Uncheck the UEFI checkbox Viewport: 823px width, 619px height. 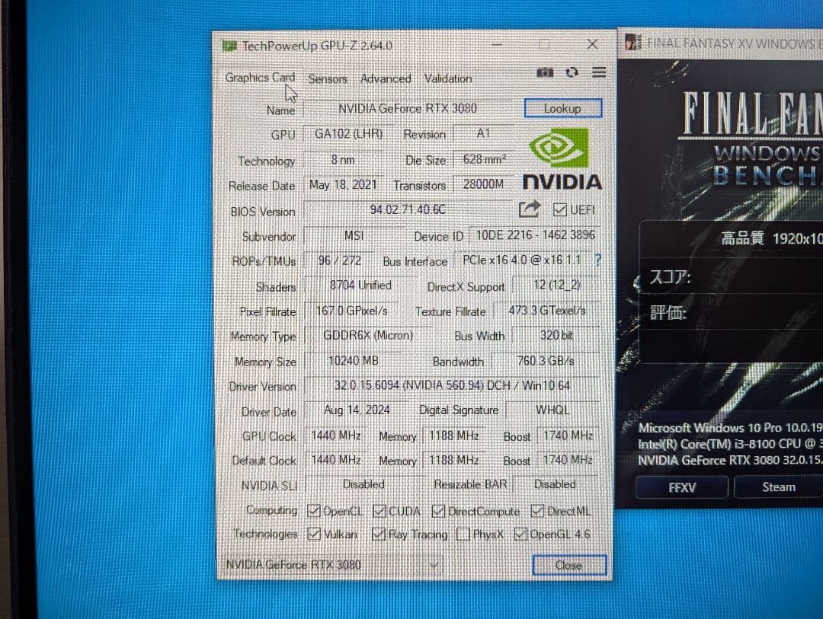click(560, 209)
